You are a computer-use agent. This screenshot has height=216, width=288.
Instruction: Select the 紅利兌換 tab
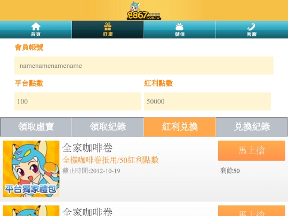(180, 127)
